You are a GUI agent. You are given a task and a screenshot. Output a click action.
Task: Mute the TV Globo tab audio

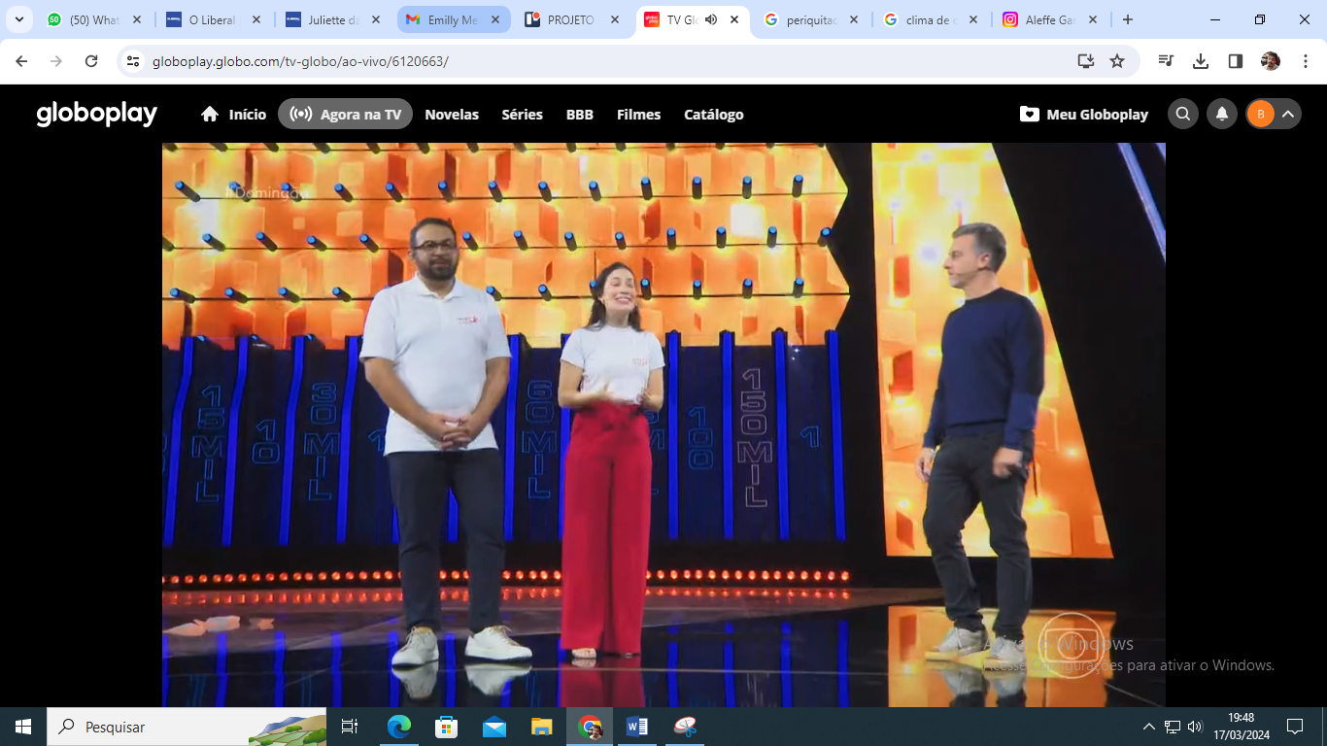tap(711, 19)
